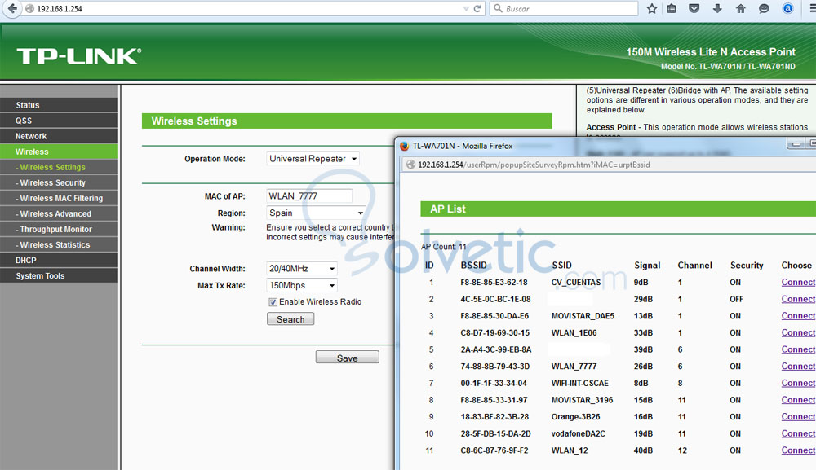Connect to AP with BSSID 2A-A4-3C-99-EB-8A
The width and height of the screenshot is (816, 470).
(798, 349)
